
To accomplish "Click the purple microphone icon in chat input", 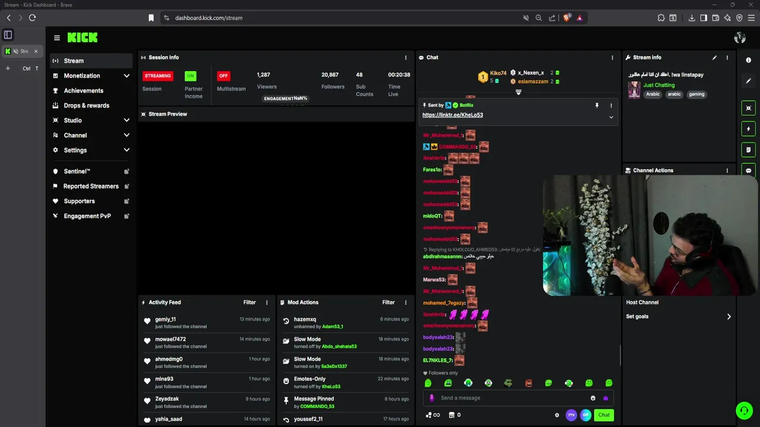I will click(x=432, y=398).
